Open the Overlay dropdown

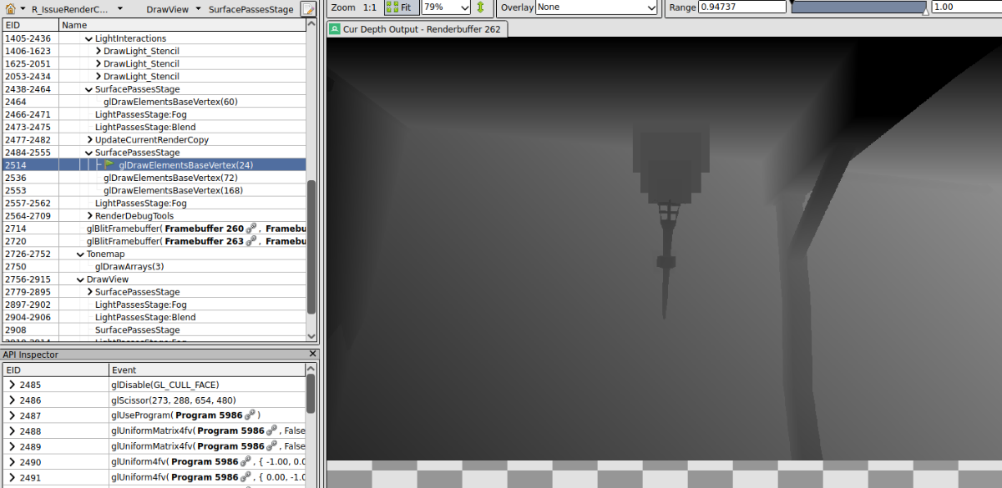(x=596, y=8)
